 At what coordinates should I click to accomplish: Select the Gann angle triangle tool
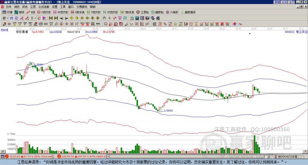click(x=56, y=24)
